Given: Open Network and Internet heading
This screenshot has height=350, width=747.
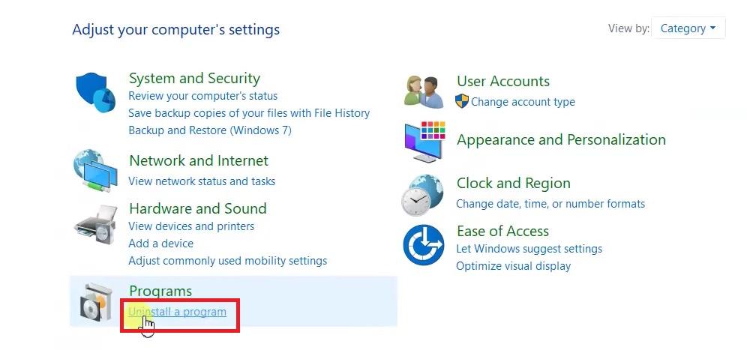Looking at the screenshot, I should (199, 160).
